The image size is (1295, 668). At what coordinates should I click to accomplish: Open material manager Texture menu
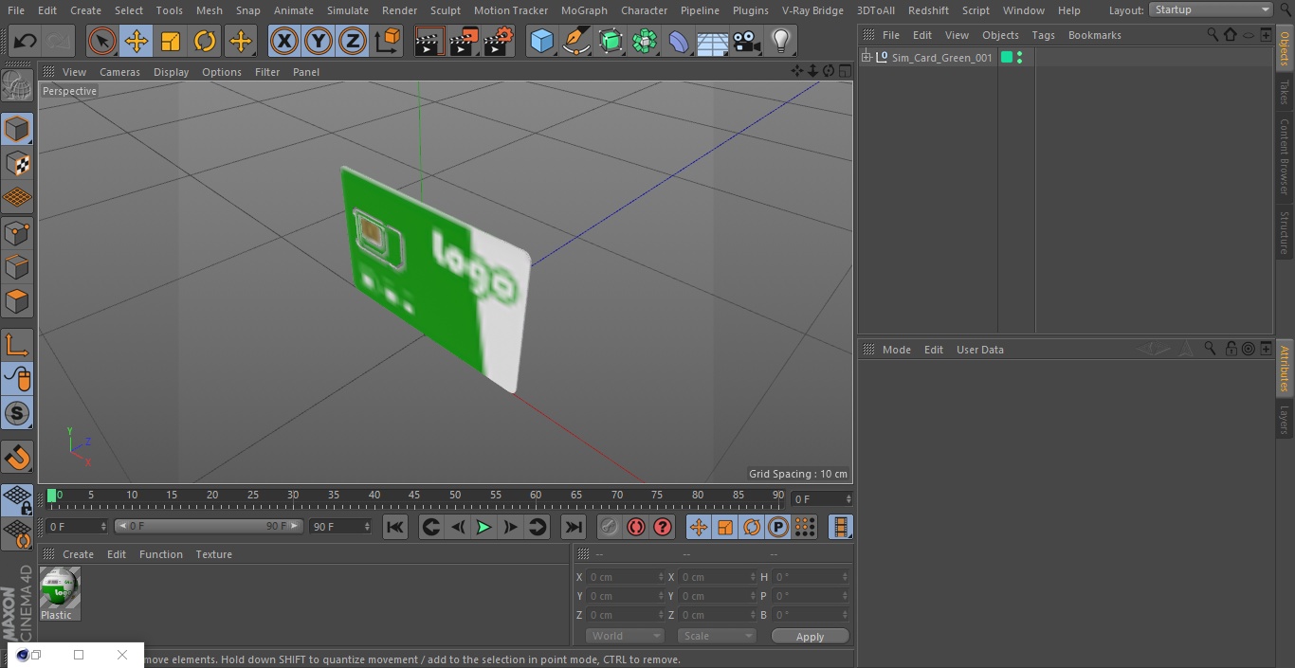coord(213,554)
